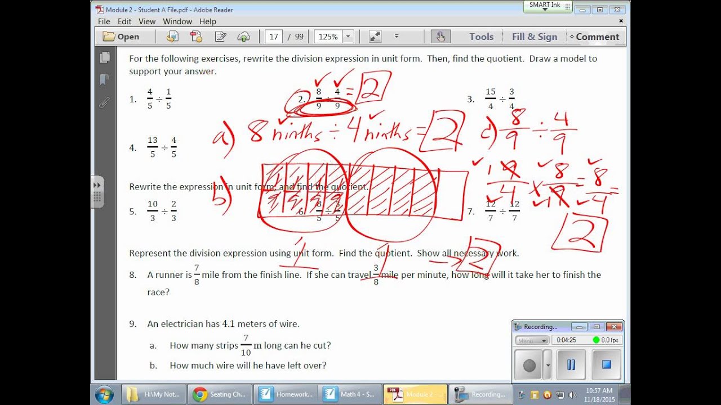Screen dimensions: 721x405
Task: Switch to the Recording taskbar item
Action: tap(481, 394)
